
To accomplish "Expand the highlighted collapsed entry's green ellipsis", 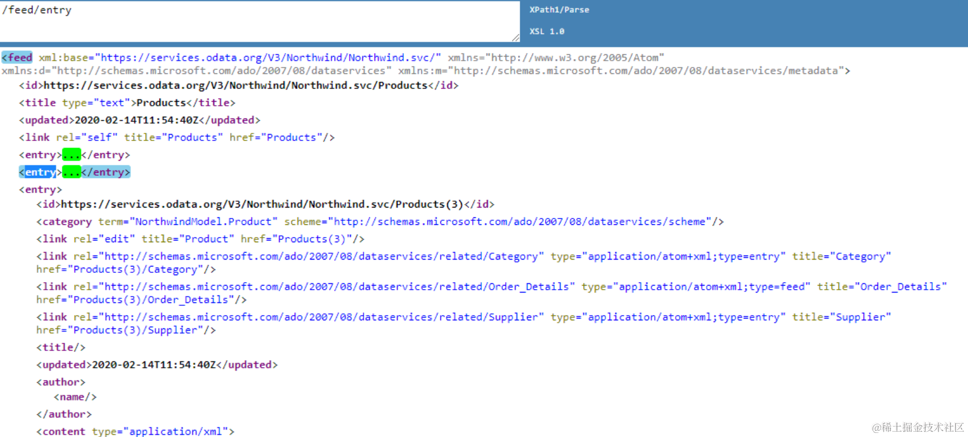I will (x=72, y=172).
